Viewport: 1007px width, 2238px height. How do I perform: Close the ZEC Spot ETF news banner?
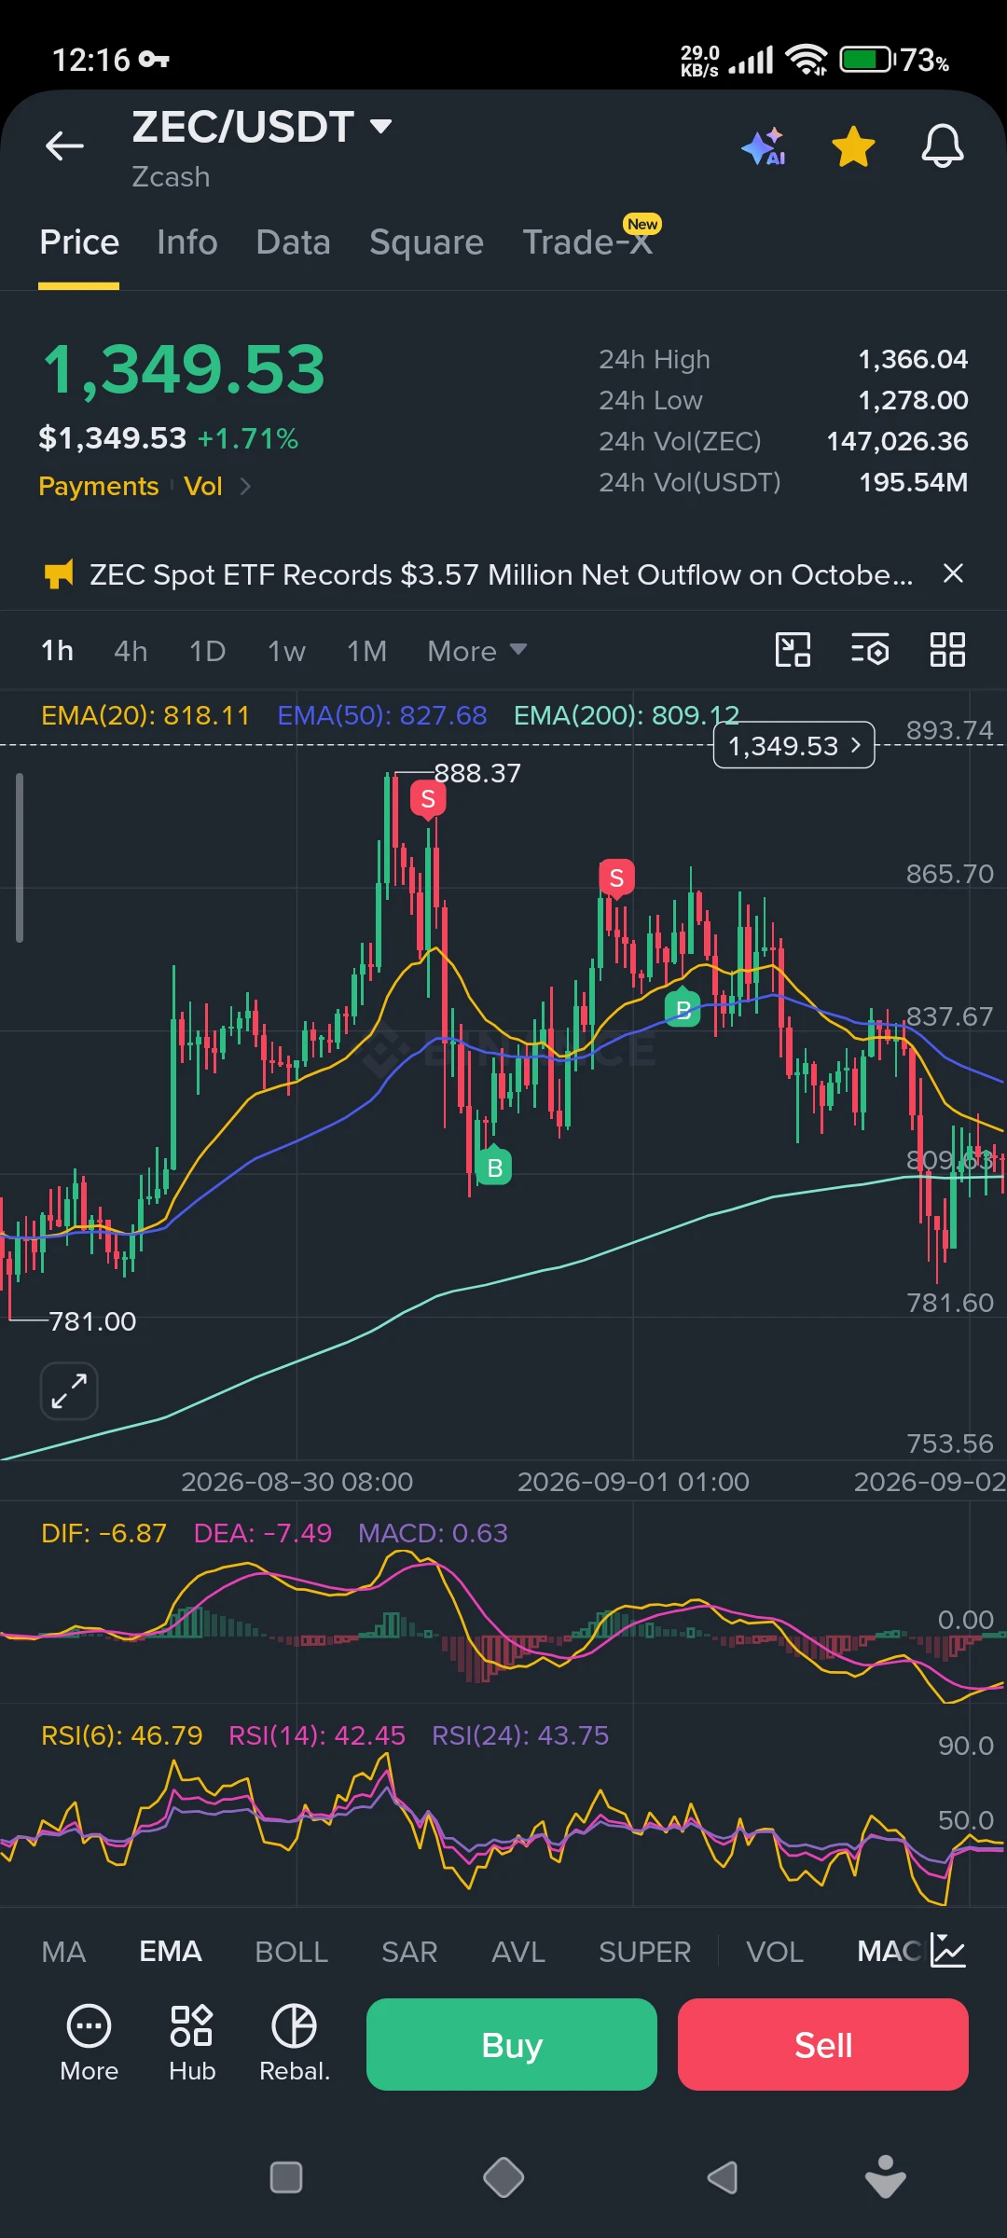[x=953, y=573]
